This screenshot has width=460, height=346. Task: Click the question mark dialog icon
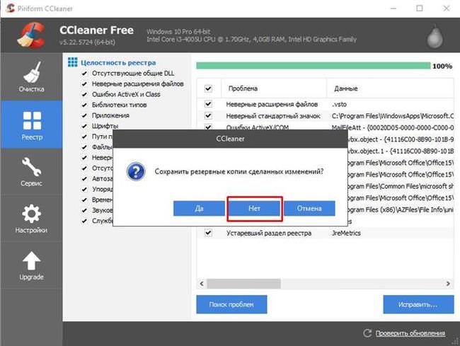pos(136,171)
